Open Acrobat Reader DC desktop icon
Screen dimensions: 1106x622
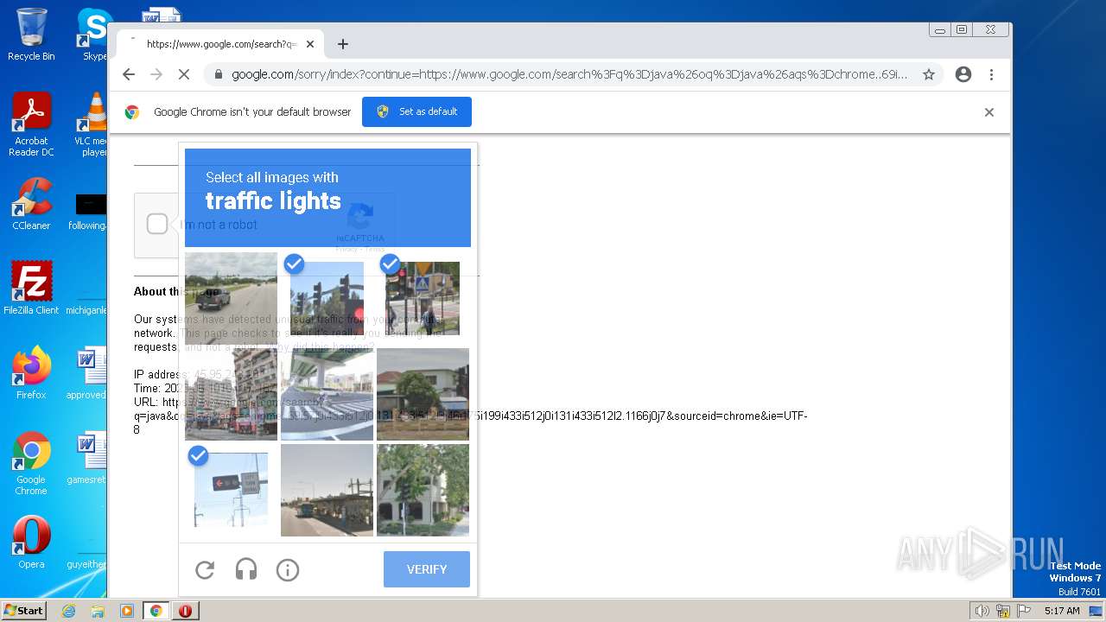(x=31, y=125)
